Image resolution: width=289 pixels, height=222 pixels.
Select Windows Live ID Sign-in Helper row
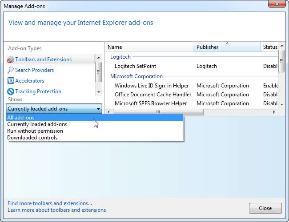[151, 86]
